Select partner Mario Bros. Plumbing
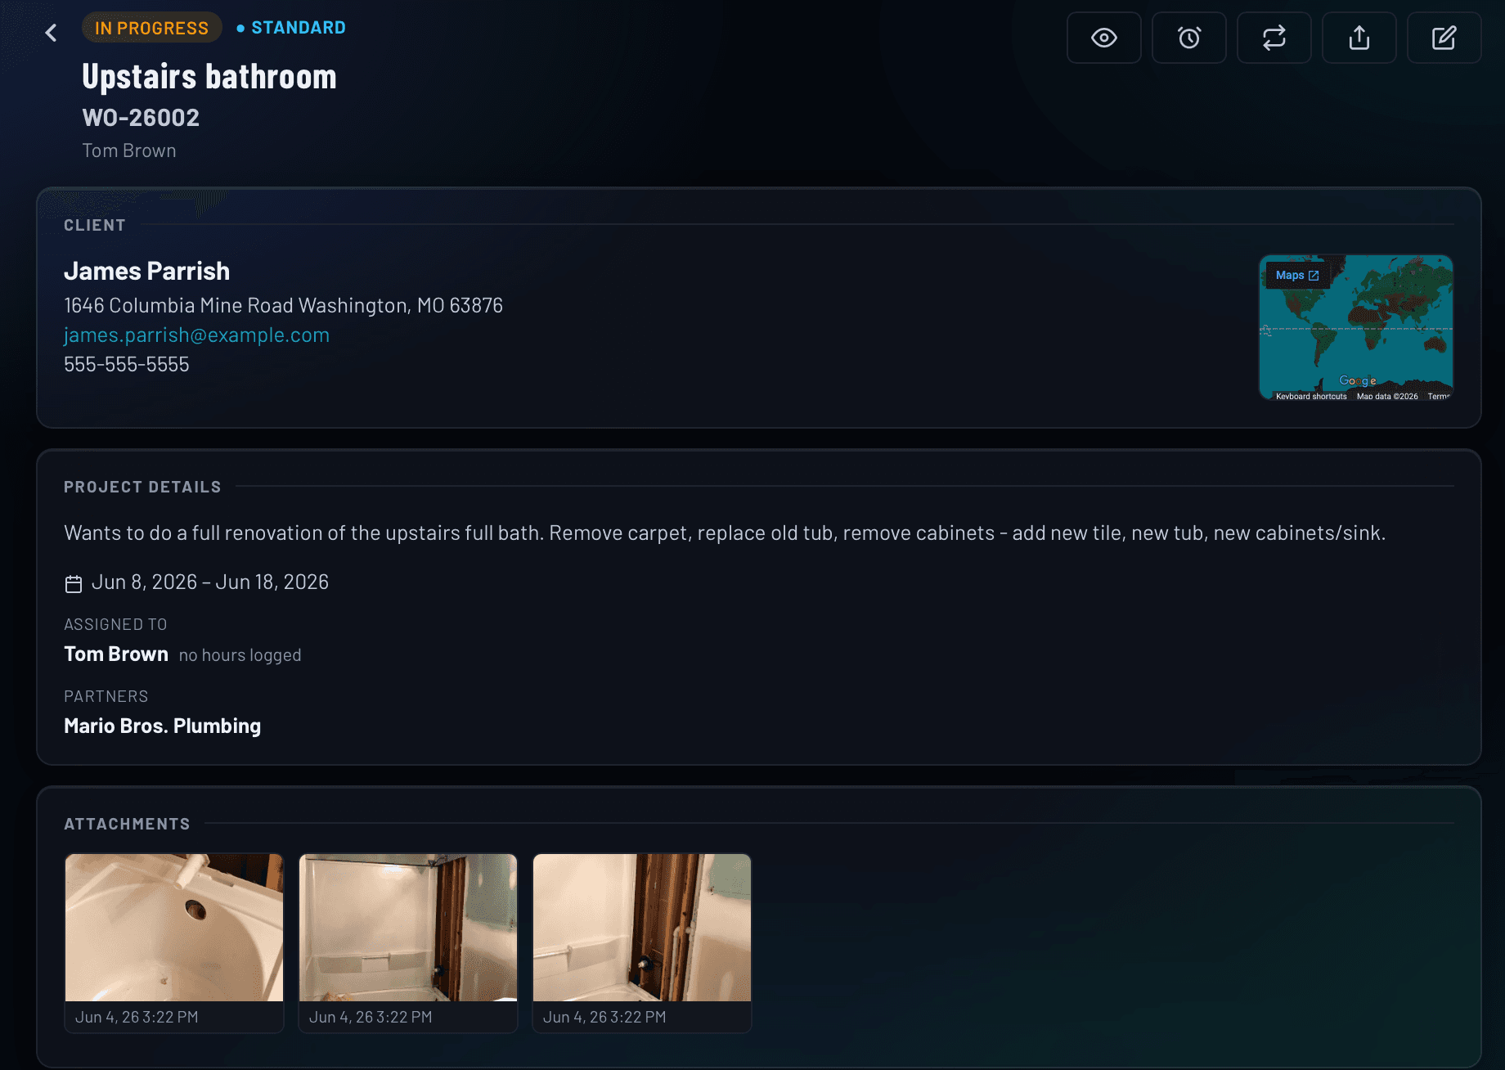Viewport: 1505px width, 1070px height. pos(163,726)
